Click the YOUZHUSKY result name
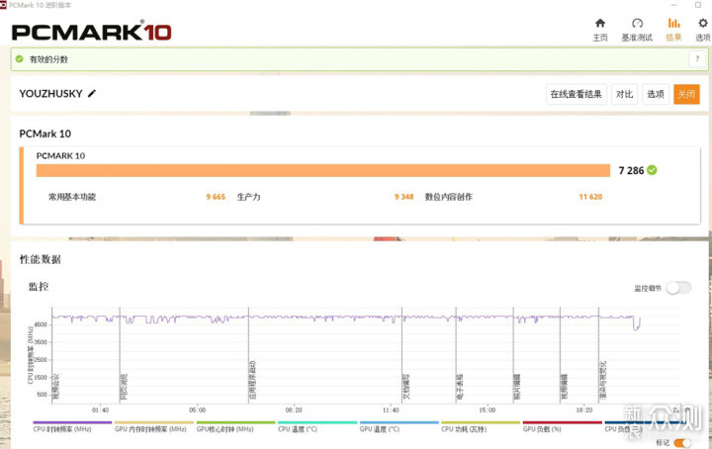 [50, 94]
